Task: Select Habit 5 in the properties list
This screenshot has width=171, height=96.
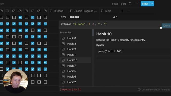Action: coord(75,71)
